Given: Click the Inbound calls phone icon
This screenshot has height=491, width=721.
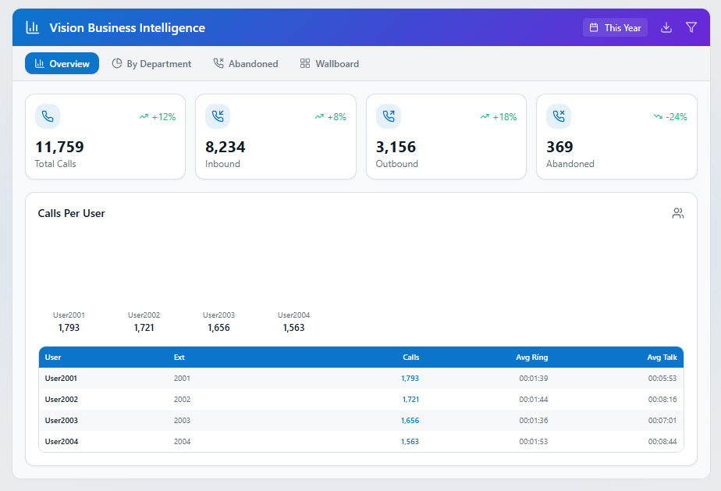Looking at the screenshot, I should pyautogui.click(x=218, y=116).
